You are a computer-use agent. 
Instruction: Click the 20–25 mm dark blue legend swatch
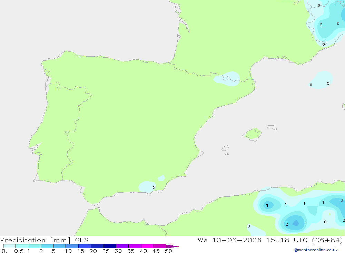97,246
